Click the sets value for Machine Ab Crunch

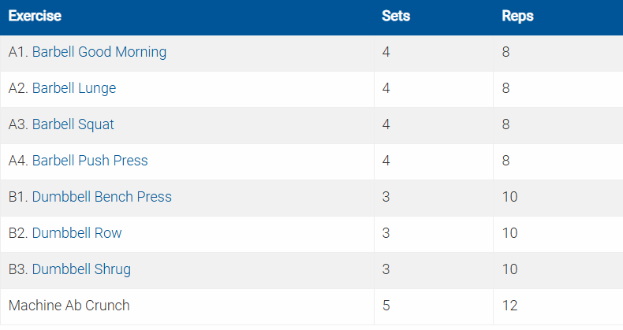[386, 306]
